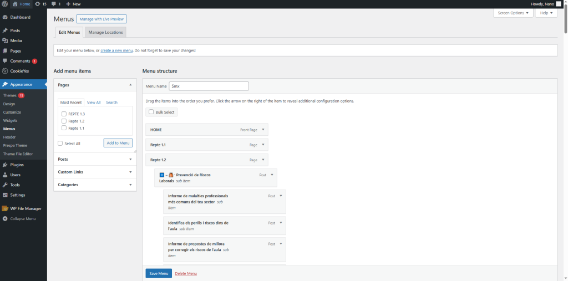The height and width of the screenshot is (281, 568).
Task: Switch to the Manage Locations tab
Action: [x=105, y=32]
